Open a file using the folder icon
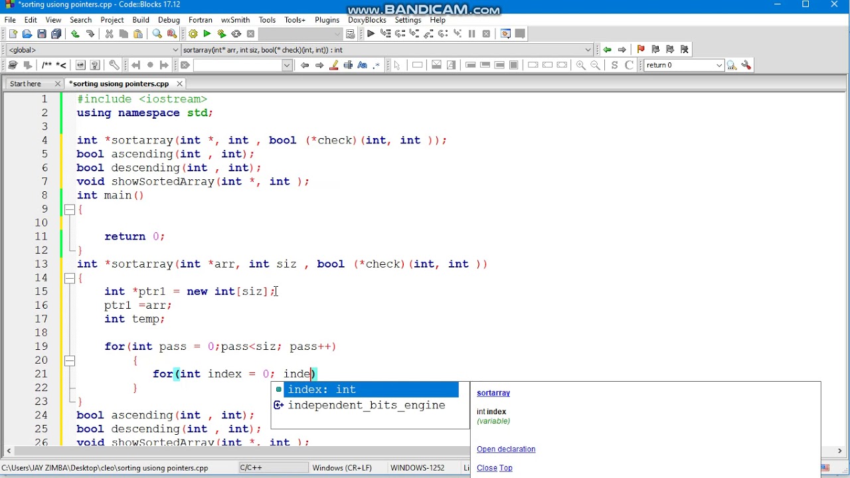The width and height of the screenshot is (850, 478). tap(27, 34)
